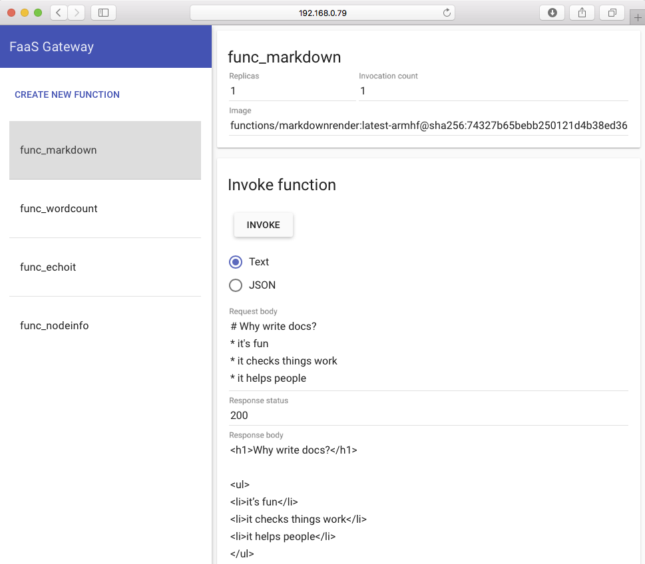Select the func_wordcount function
The image size is (645, 564).
[x=59, y=208]
